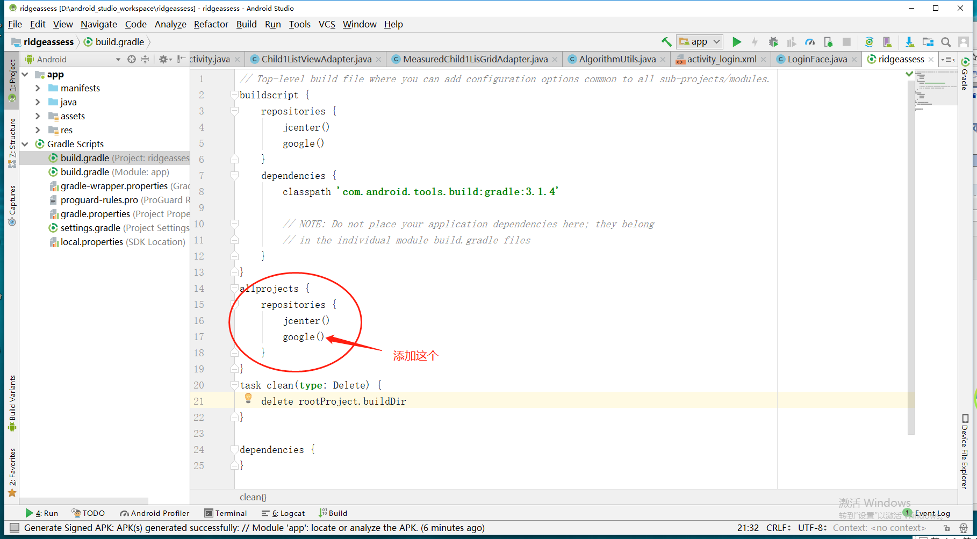The width and height of the screenshot is (977, 539).
Task: Switch to the LoginFace.java editor tab
Action: click(817, 59)
